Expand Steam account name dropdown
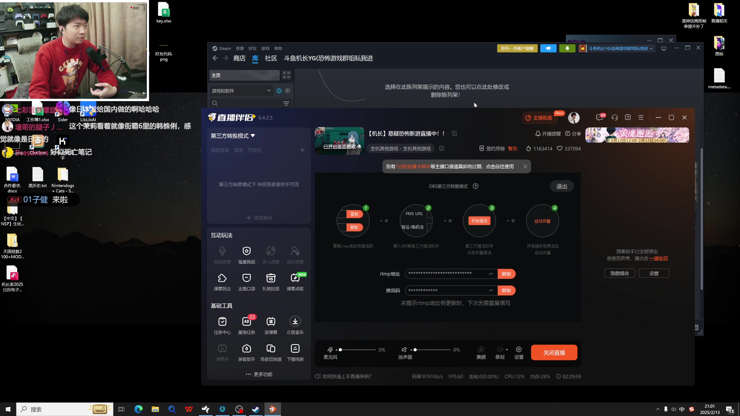 (651, 49)
